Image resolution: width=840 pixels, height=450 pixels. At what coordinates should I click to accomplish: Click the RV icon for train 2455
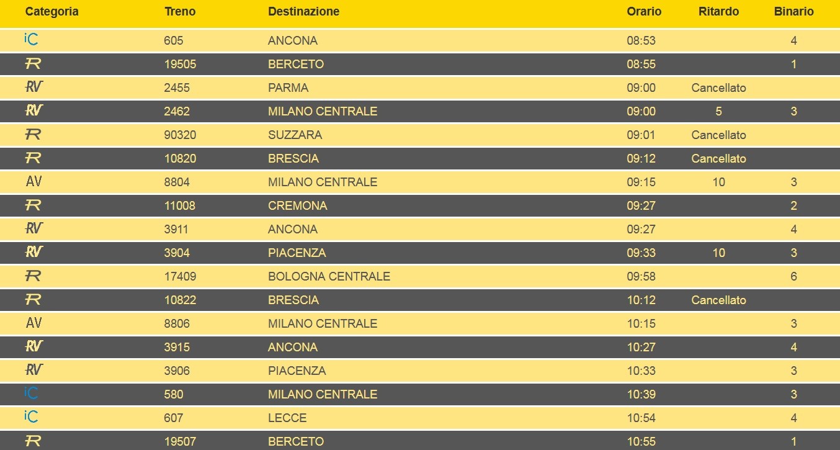[34, 87]
